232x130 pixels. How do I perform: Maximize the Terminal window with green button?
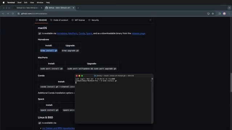(82, 76)
